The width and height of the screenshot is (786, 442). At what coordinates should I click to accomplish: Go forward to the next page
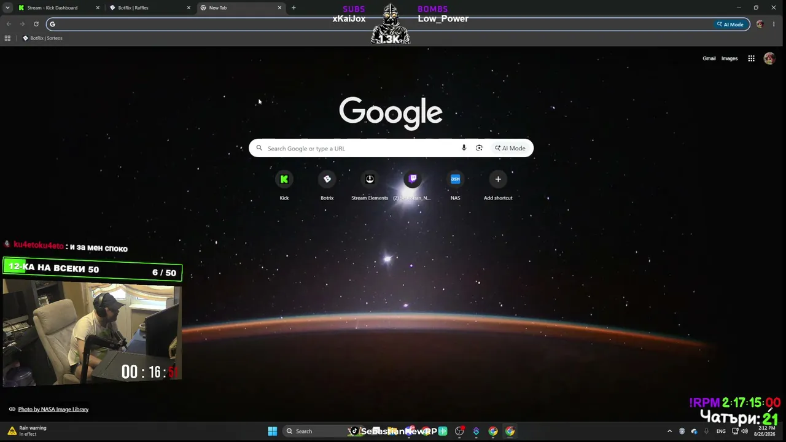click(x=22, y=25)
